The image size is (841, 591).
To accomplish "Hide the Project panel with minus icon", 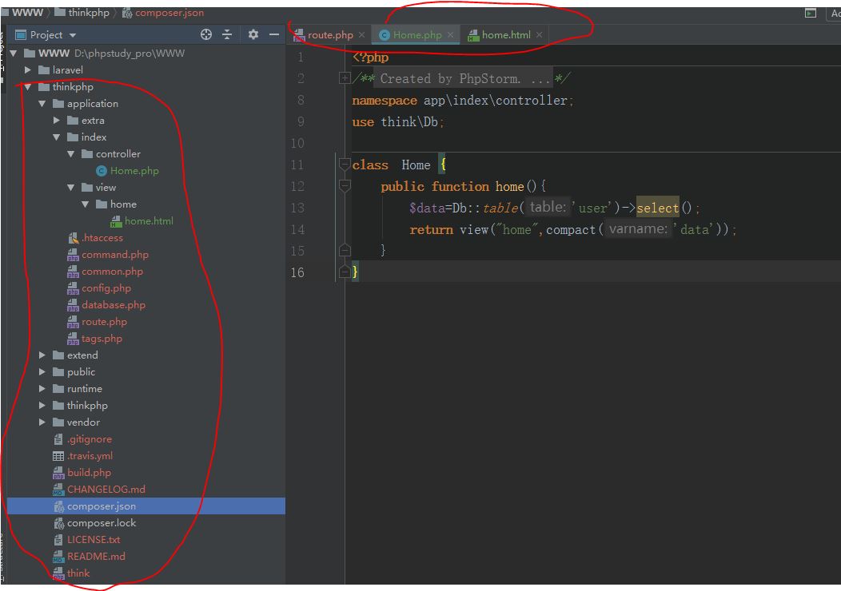I will [x=274, y=35].
